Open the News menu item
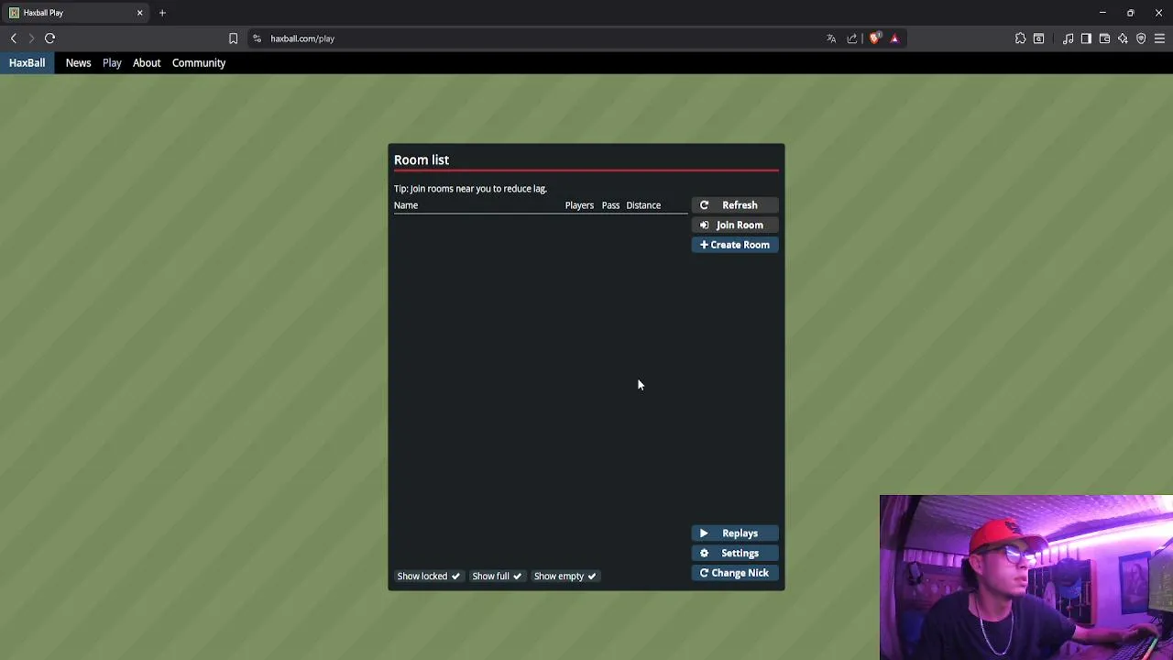This screenshot has height=660, width=1173. click(x=78, y=63)
